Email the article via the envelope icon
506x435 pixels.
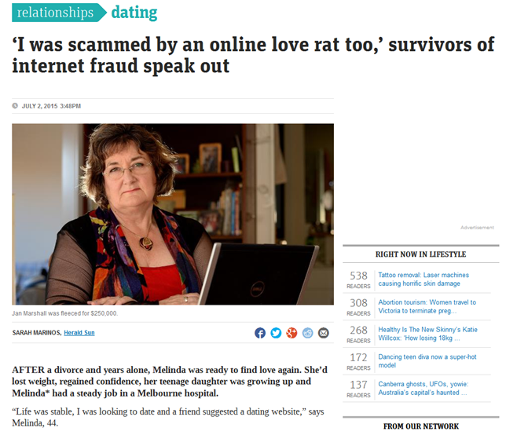[324, 332]
